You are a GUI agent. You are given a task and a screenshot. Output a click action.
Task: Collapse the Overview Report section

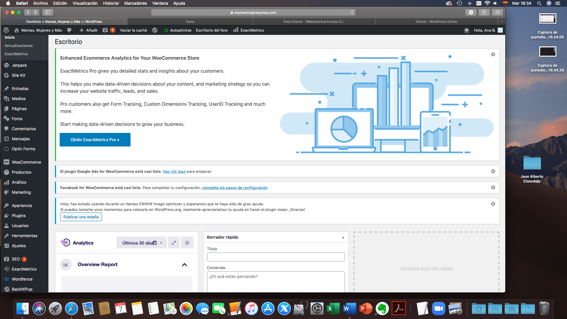185,265
